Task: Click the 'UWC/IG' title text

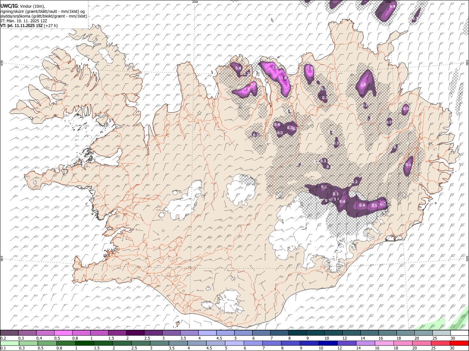Action: click(9, 6)
